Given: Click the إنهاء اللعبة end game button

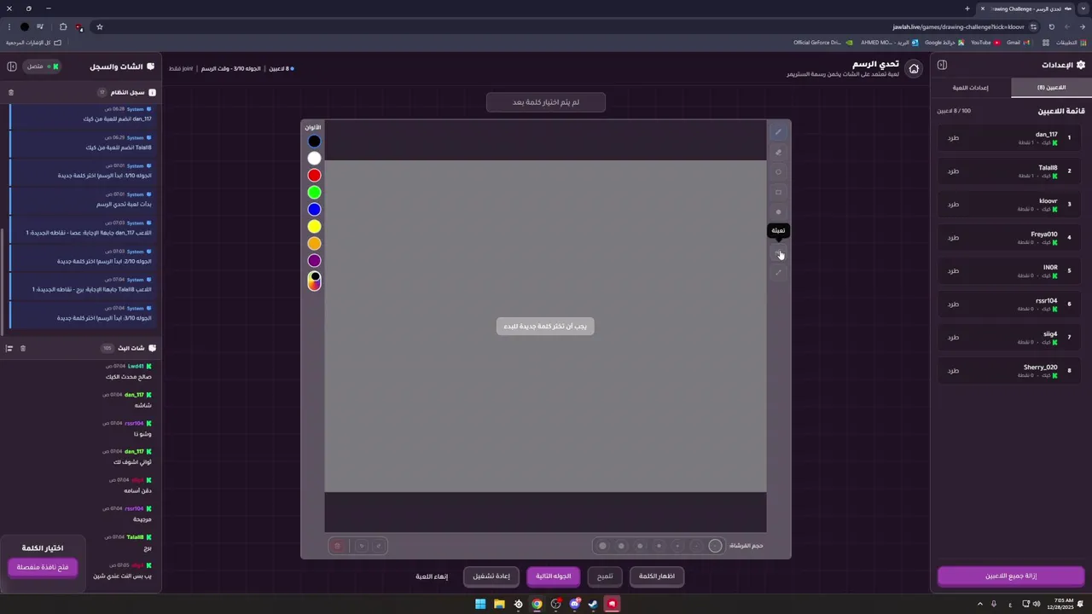Looking at the screenshot, I should (x=432, y=576).
